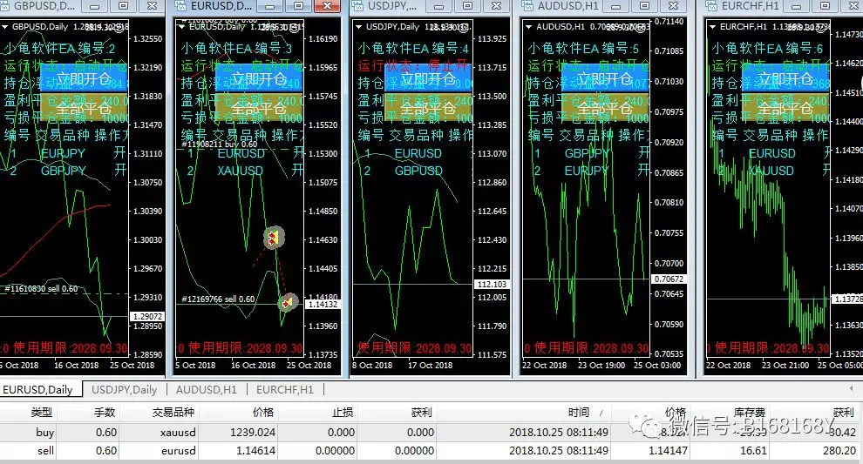Click the EURCHF chart window title icon
Image resolution: width=863 pixels, height=464 pixels.
coord(713,5)
